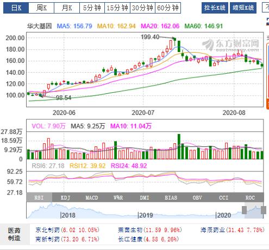Select the BIAS indicator
Image resolution: width=269 pixels, height=250 pixels.
tap(171, 197)
